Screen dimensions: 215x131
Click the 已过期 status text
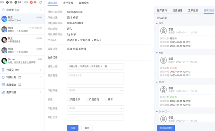click(x=173, y=68)
